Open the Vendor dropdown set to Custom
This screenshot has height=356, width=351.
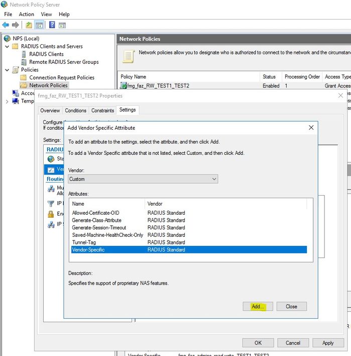tap(143, 179)
